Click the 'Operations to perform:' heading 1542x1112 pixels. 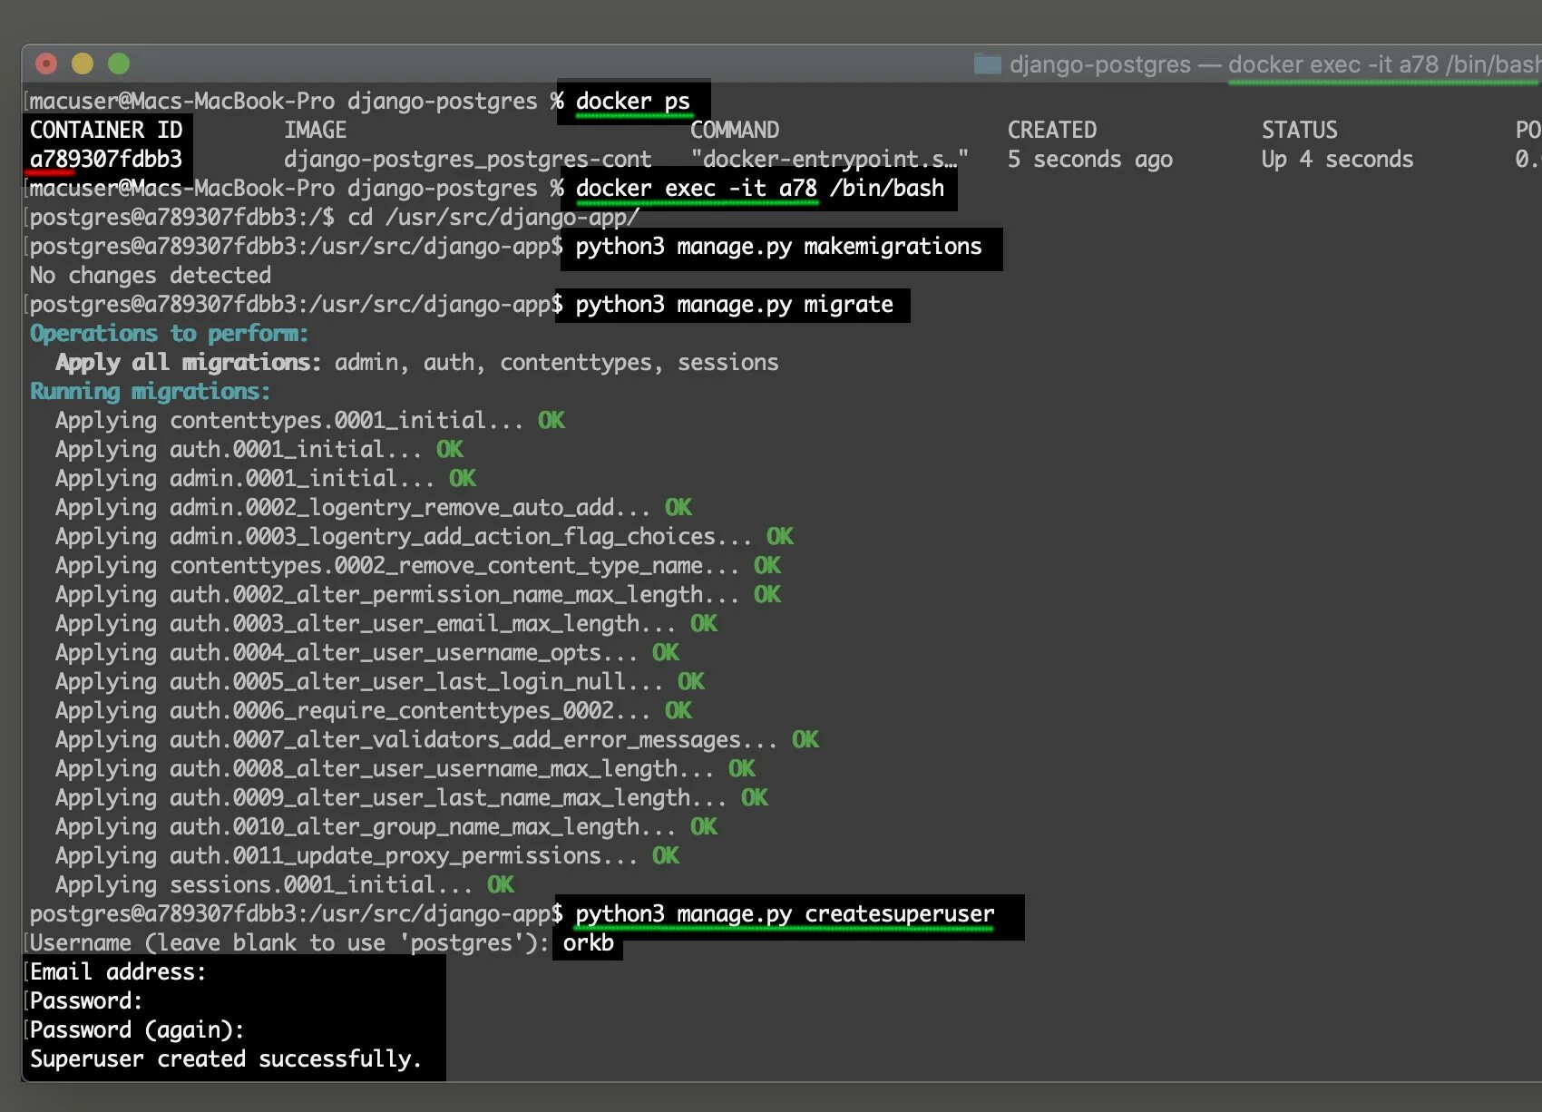pyautogui.click(x=170, y=334)
